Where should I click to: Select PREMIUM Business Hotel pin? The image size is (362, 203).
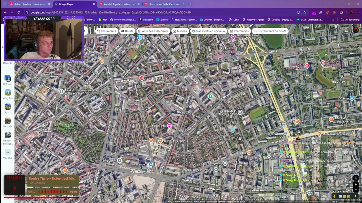point(233,37)
